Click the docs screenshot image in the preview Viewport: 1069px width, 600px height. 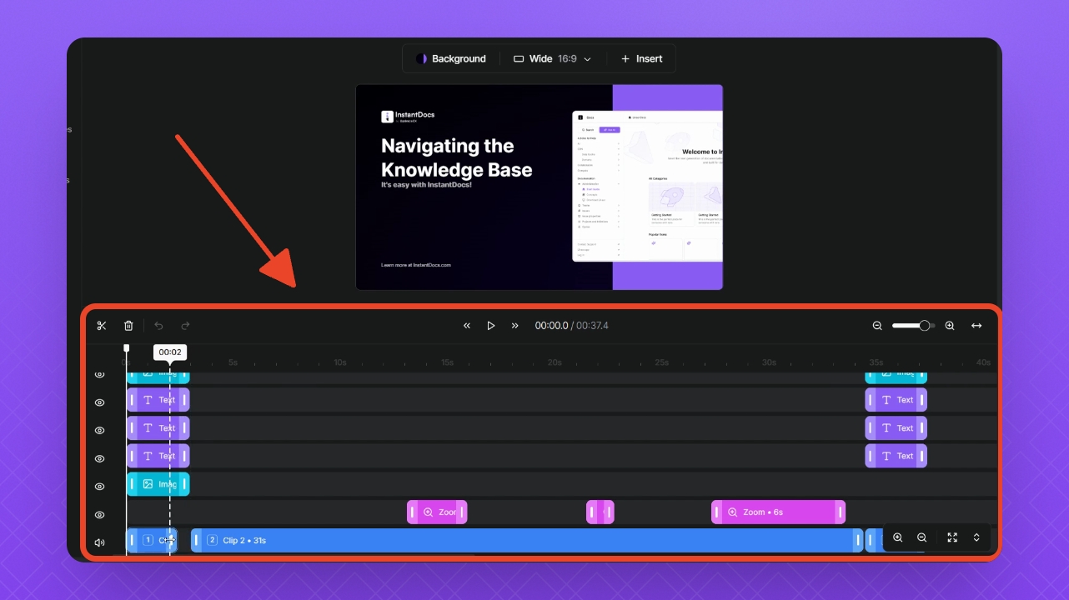coord(648,186)
